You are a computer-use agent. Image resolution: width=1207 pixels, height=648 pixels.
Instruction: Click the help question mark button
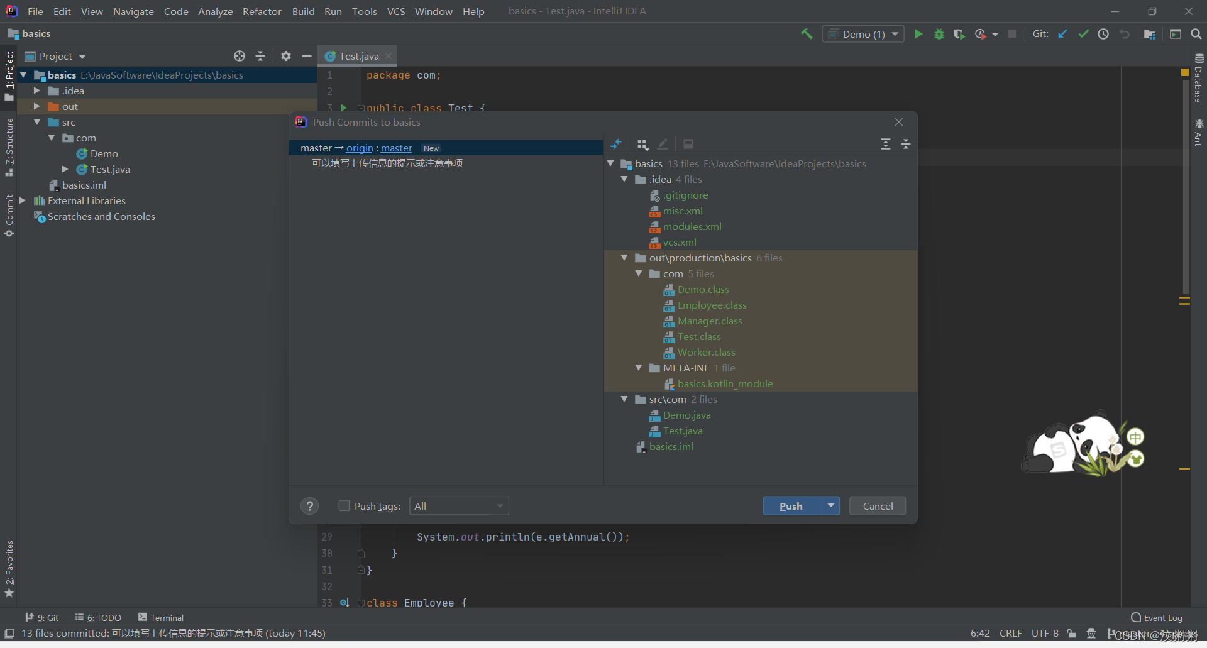point(309,506)
